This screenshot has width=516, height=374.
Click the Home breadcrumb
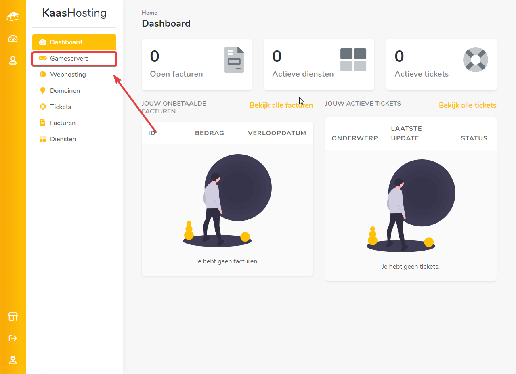149,13
